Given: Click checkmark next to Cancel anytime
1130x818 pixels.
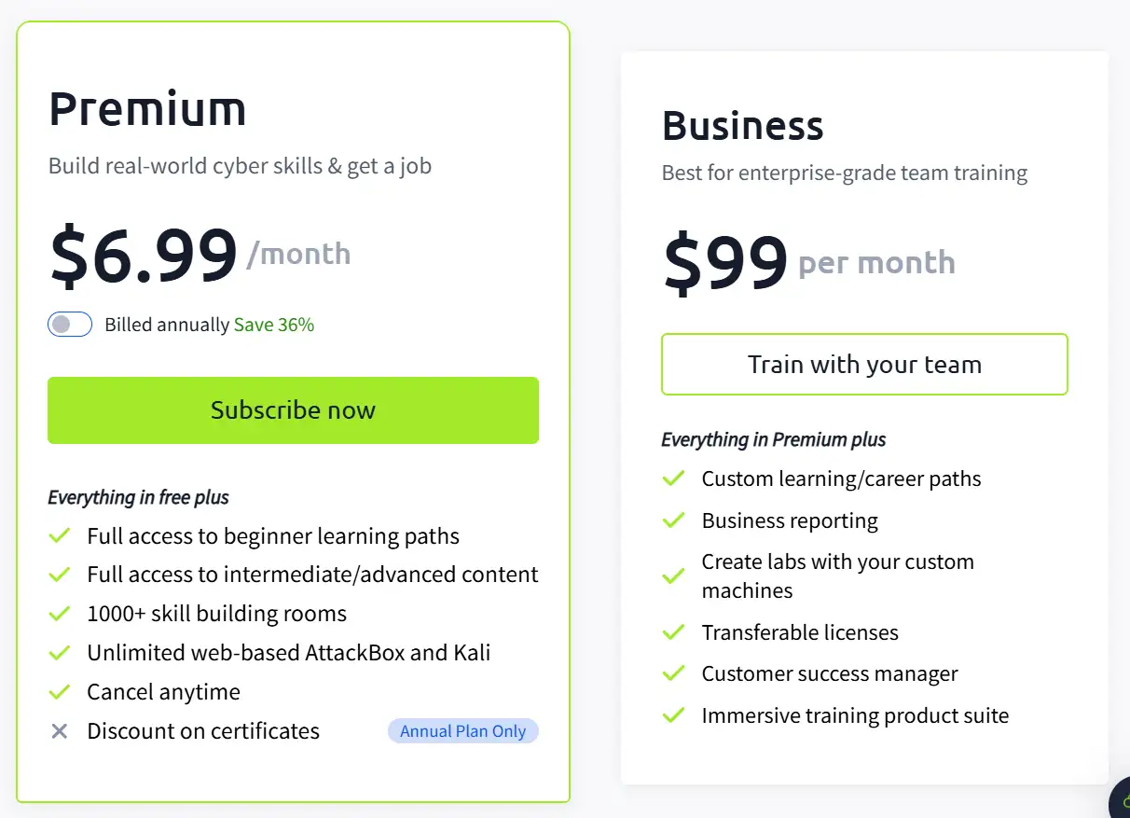Looking at the screenshot, I should (x=60, y=692).
